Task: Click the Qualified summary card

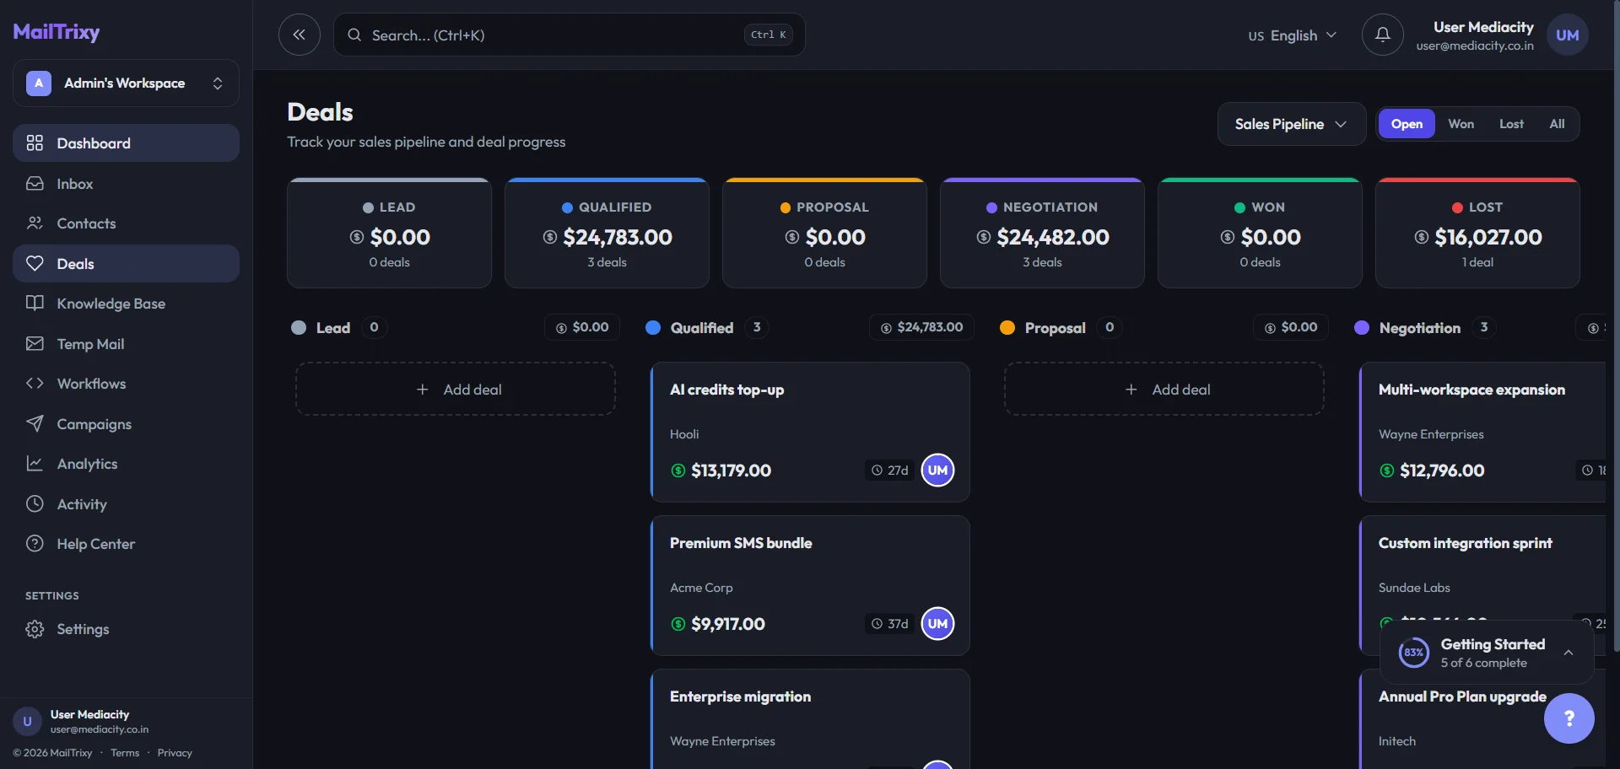Action: (607, 234)
